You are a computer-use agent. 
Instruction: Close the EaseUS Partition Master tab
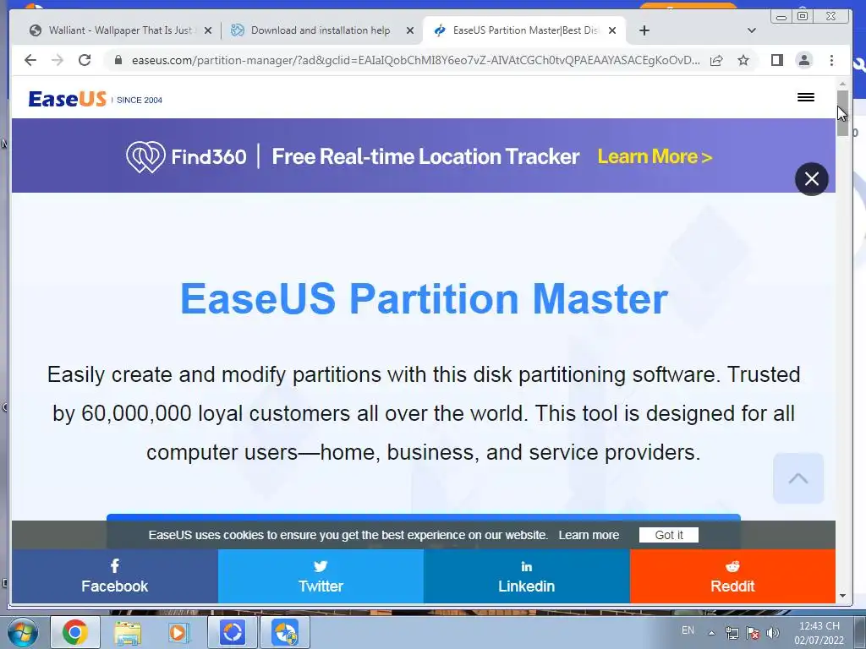612,31
